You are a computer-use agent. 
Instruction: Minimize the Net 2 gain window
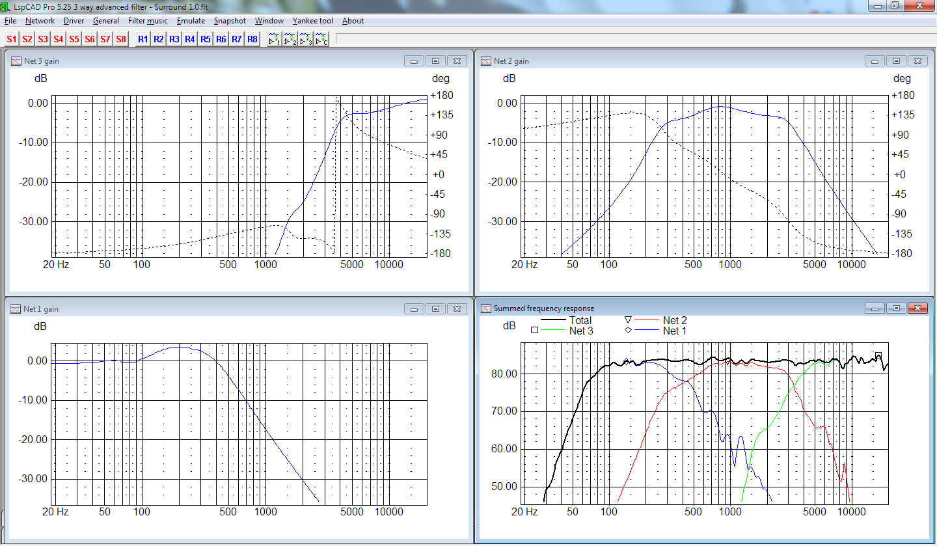875,61
